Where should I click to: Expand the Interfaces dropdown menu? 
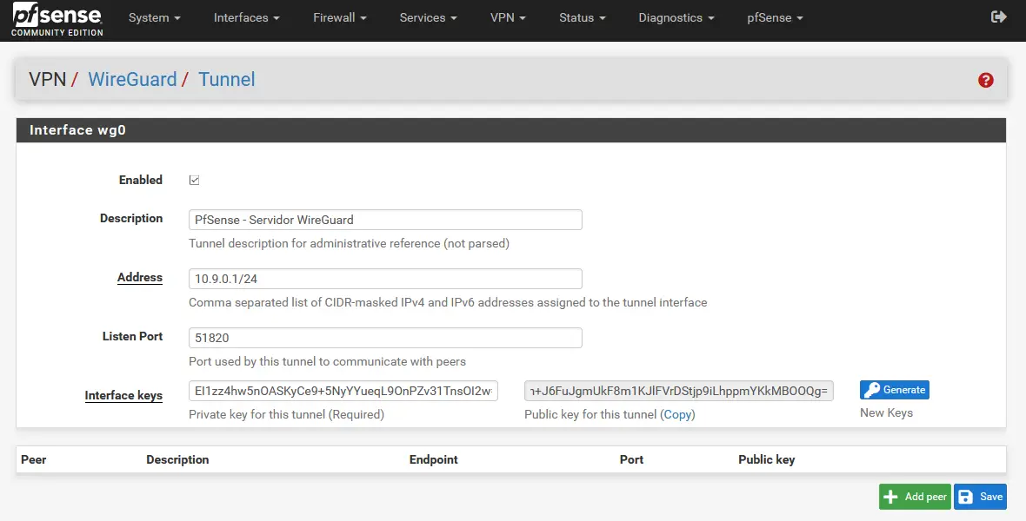(247, 17)
